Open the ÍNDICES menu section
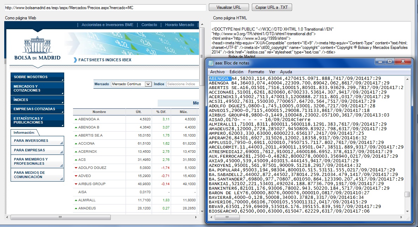 click(37, 100)
